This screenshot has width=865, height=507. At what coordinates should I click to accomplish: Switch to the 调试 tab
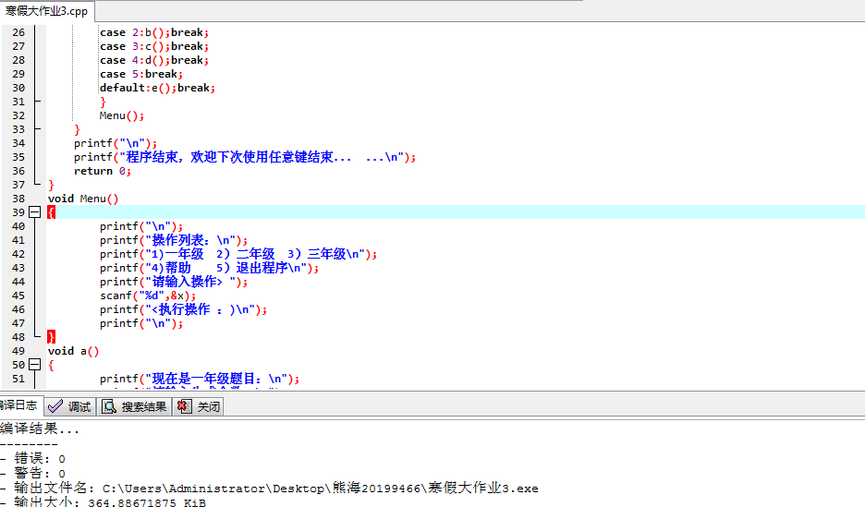click(x=69, y=406)
